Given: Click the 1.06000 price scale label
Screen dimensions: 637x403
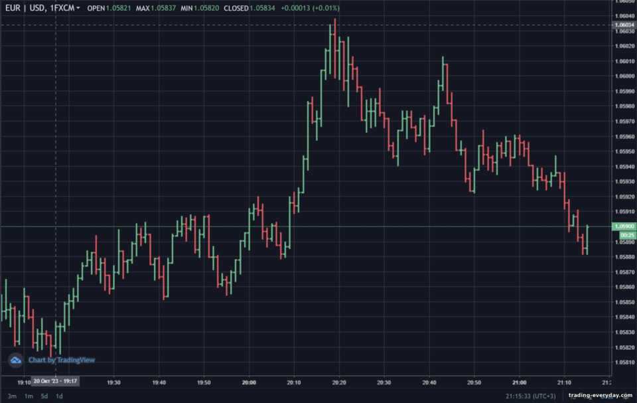Looking at the screenshot, I should click(624, 76).
